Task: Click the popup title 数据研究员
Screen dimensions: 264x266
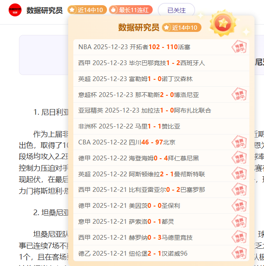Action: coord(138,28)
